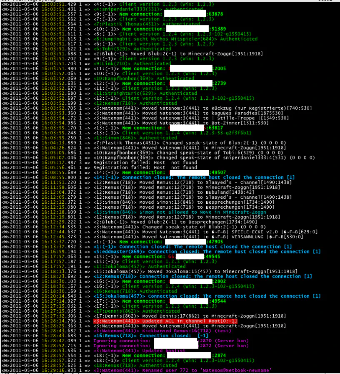Viewport: 340px width, 374px height.
Task: Select the '<1:(-1)> Connection closed' line
Action: pos(192,247)
